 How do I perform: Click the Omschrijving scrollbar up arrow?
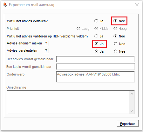click(x=132, y=94)
